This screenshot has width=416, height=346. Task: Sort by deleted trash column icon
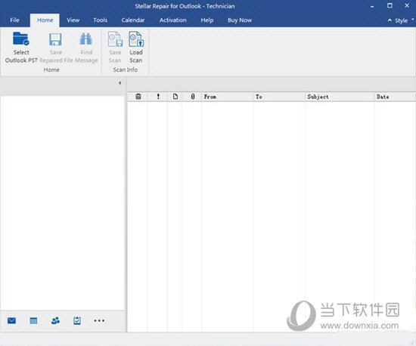tap(138, 97)
